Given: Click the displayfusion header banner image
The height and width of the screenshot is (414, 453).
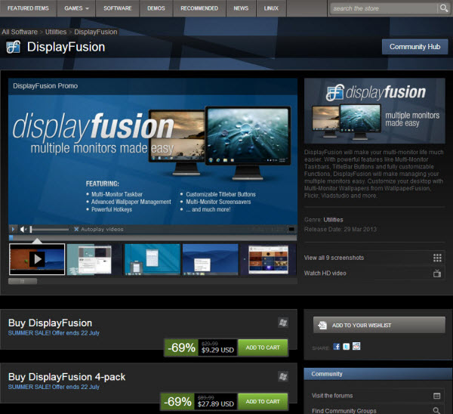Looking at the screenshot, I should (x=374, y=111).
